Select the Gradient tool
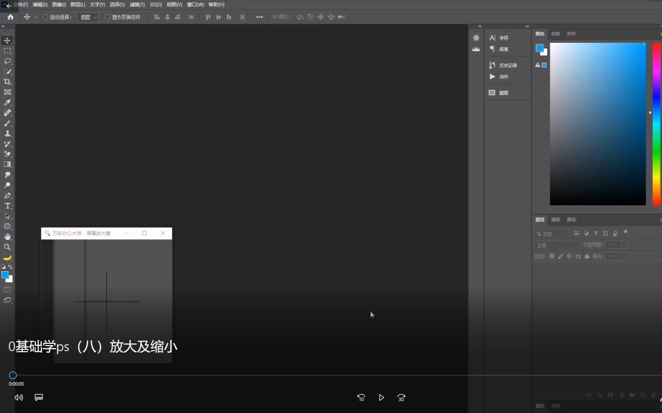The image size is (662, 413). tap(7, 164)
